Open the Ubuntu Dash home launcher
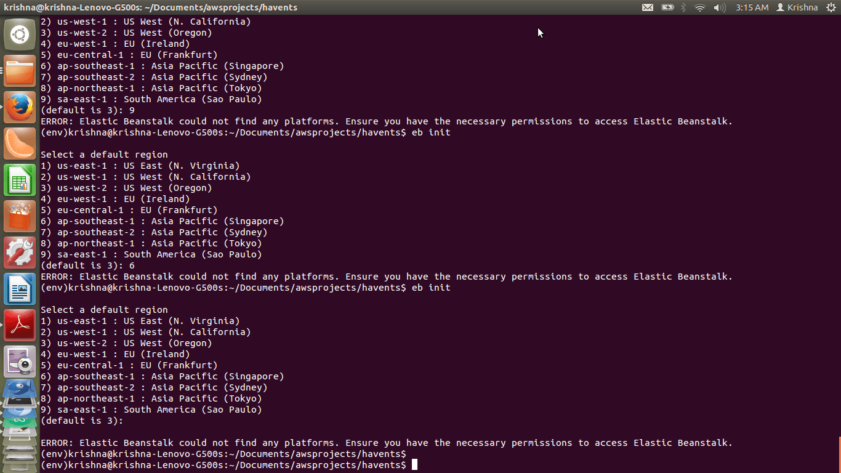Image resolution: width=841 pixels, height=473 pixels. click(20, 34)
